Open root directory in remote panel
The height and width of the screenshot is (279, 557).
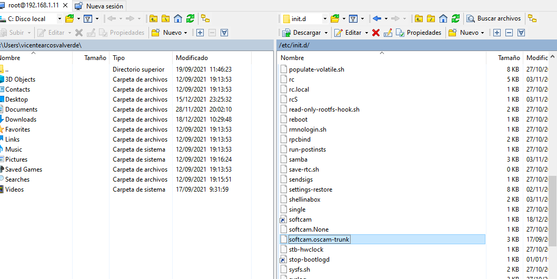pyautogui.click(x=431, y=19)
